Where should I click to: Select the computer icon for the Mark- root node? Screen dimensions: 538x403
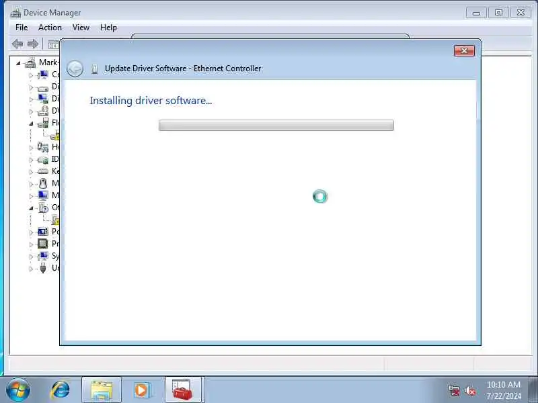coord(30,62)
